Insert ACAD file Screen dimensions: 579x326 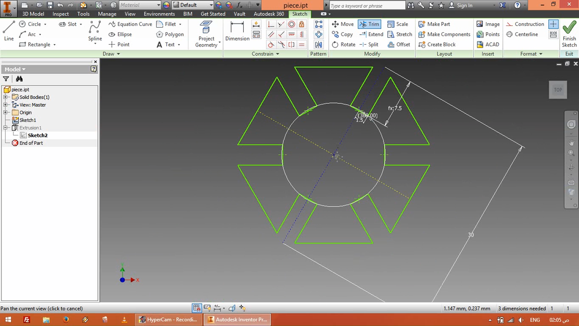click(488, 44)
